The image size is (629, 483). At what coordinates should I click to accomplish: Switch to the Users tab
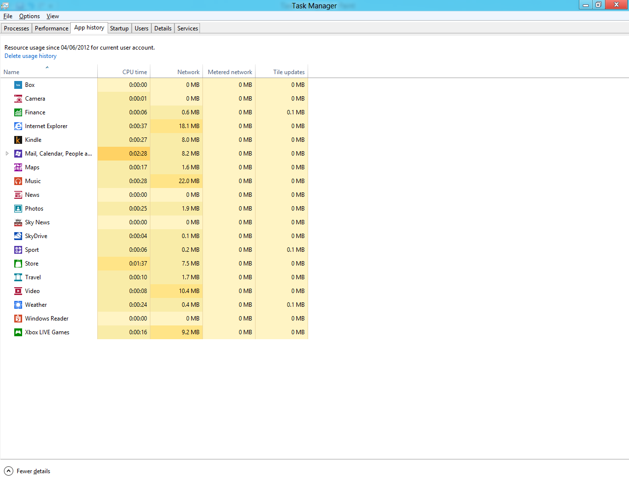[x=142, y=28]
